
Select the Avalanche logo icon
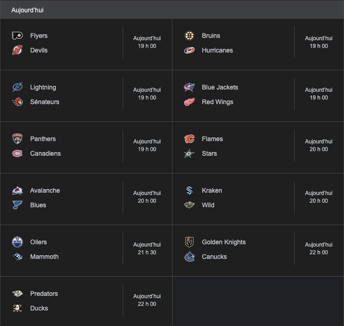[x=17, y=190]
